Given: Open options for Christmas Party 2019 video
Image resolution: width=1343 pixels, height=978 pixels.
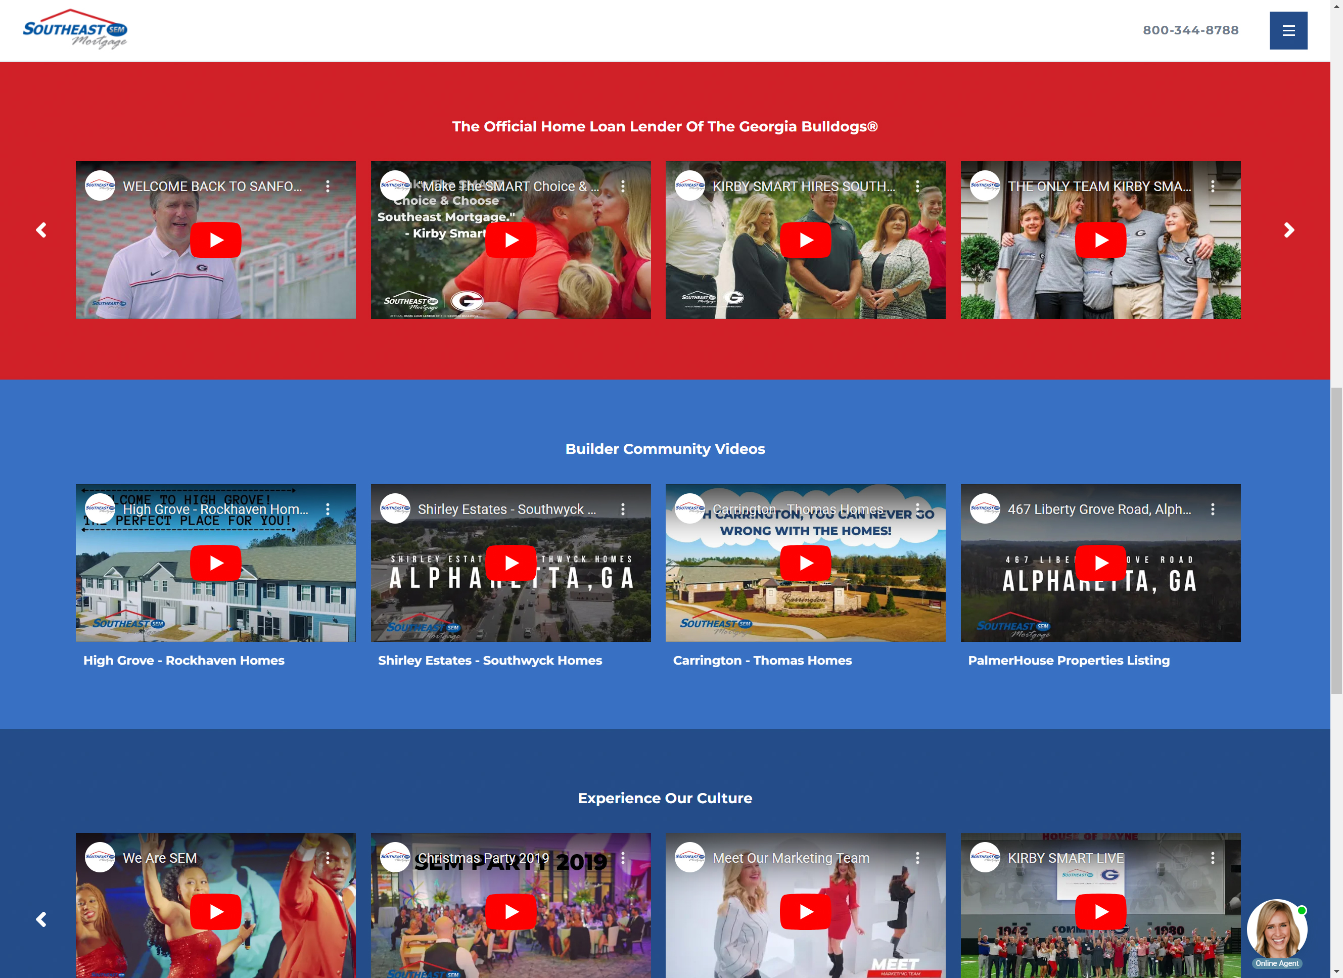Looking at the screenshot, I should [x=623, y=858].
